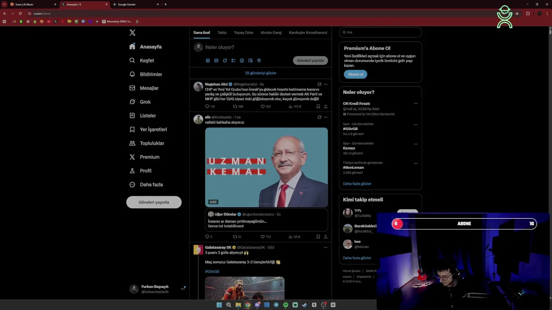Open the Profil page
This screenshot has width=552, height=310.
pos(140,171)
